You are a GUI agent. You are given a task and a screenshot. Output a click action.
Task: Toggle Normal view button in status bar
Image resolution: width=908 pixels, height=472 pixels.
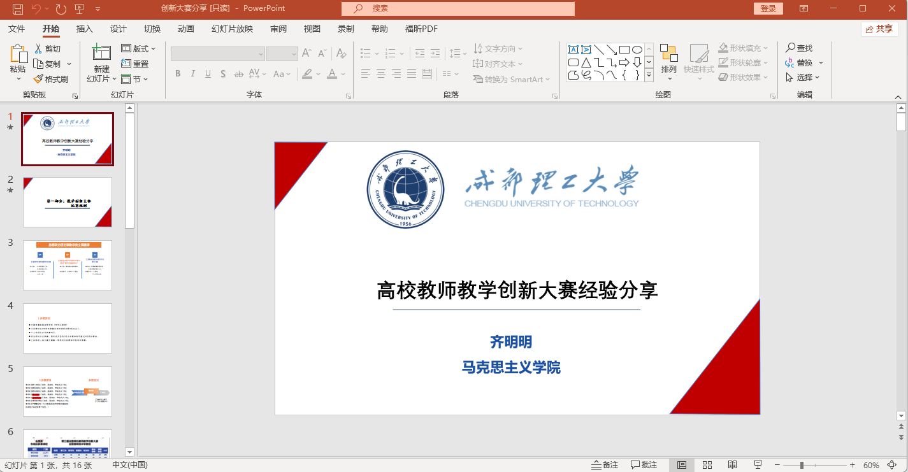(681, 465)
